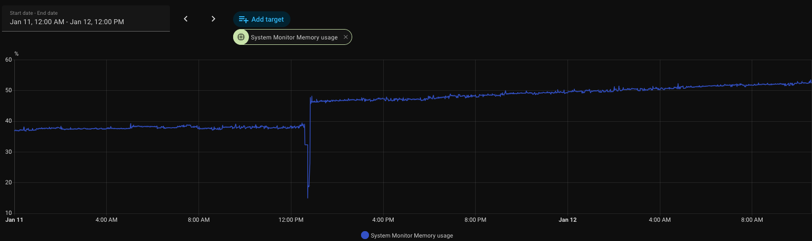
Task: Click the 12:00 PM axis label
Action: coord(291,220)
